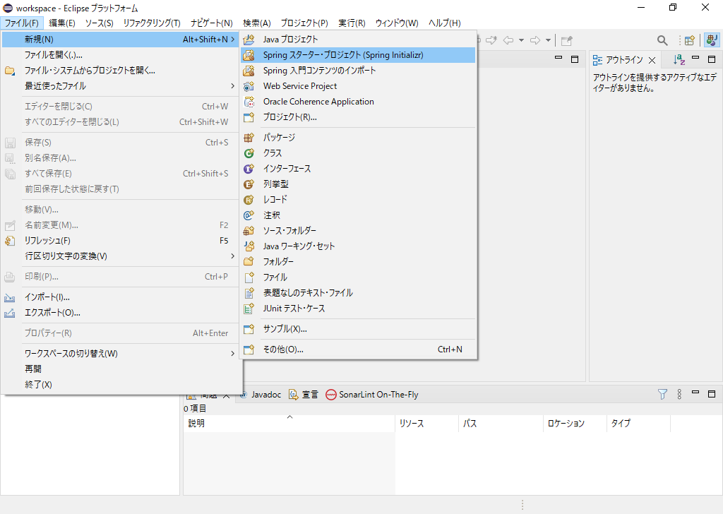The image size is (723, 514).
Task: Open プロジェクト(R)... wizard entry
Action: click(x=358, y=117)
